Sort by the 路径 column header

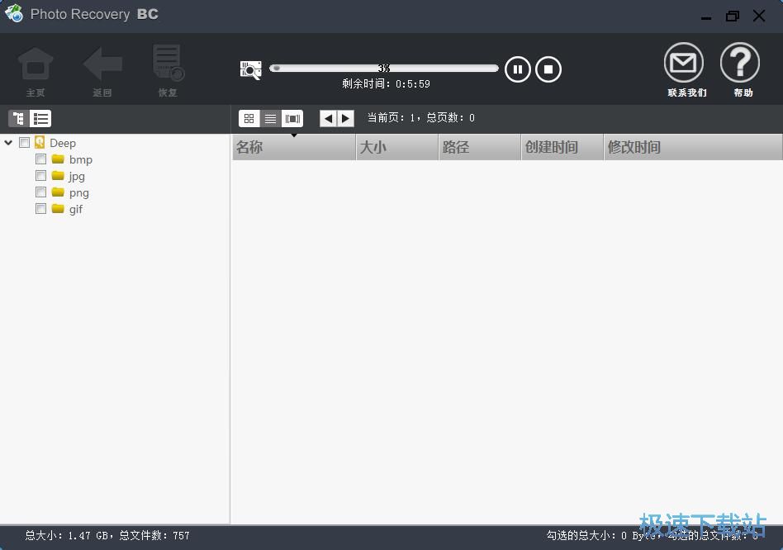click(480, 147)
